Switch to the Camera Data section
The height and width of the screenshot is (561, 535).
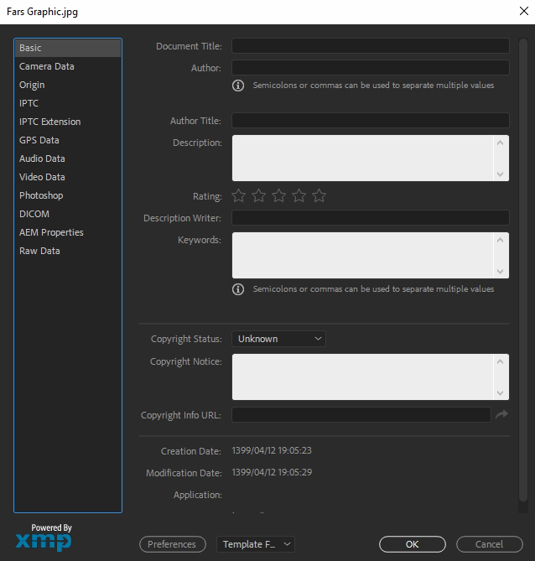pos(47,66)
